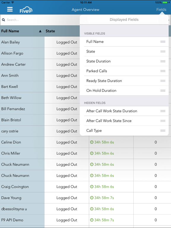171x228 pixels.
Task: Tap the Five9 cloud logo
Action: (26, 10)
